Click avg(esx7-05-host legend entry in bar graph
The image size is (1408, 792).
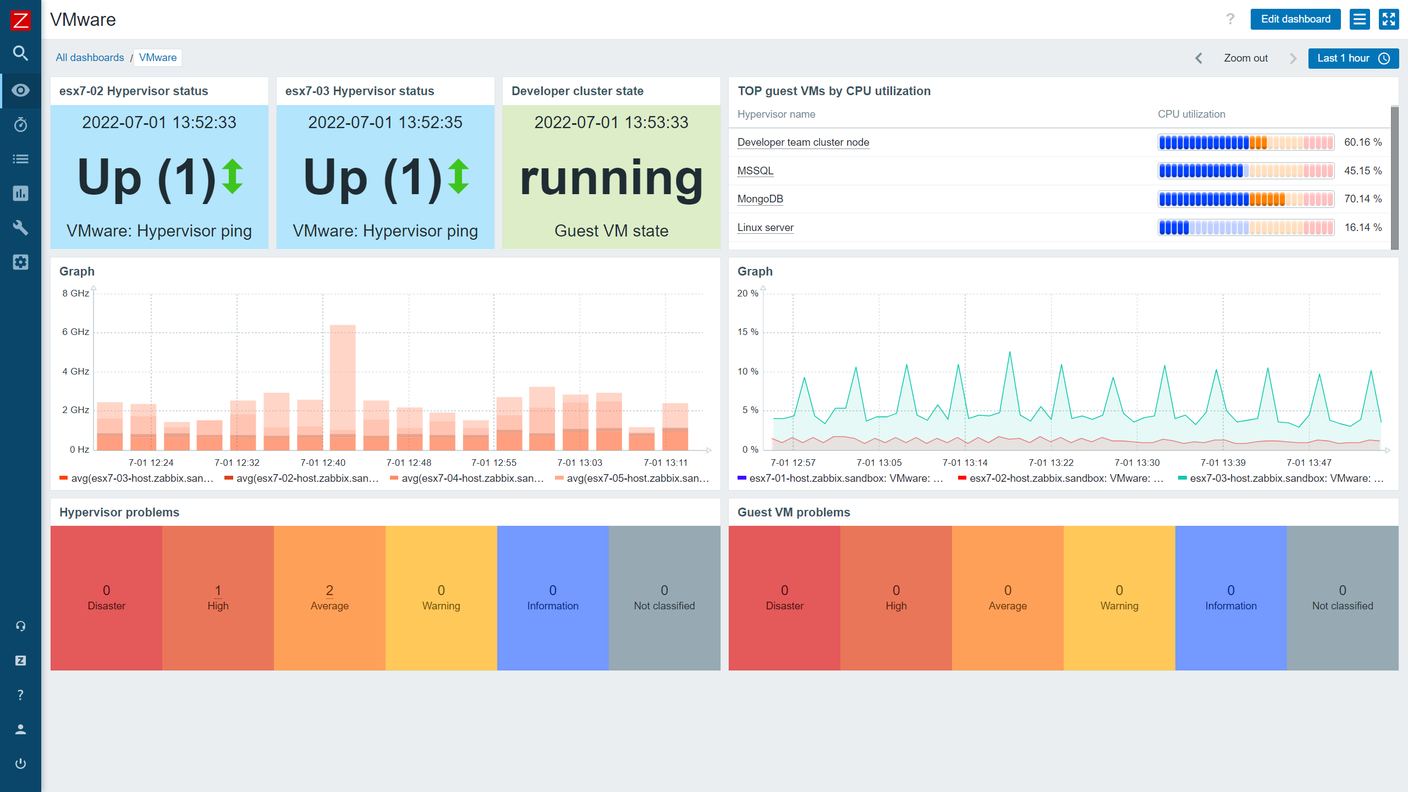(632, 479)
